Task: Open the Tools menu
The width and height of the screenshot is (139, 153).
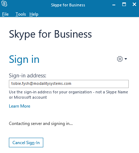Action: coord(21,14)
